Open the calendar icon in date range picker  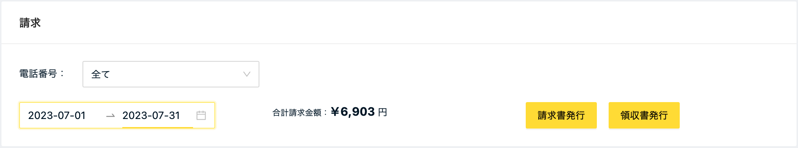(x=201, y=115)
